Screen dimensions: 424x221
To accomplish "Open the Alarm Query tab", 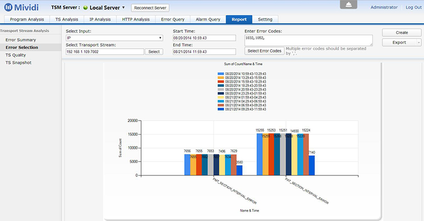I will coord(208,20).
